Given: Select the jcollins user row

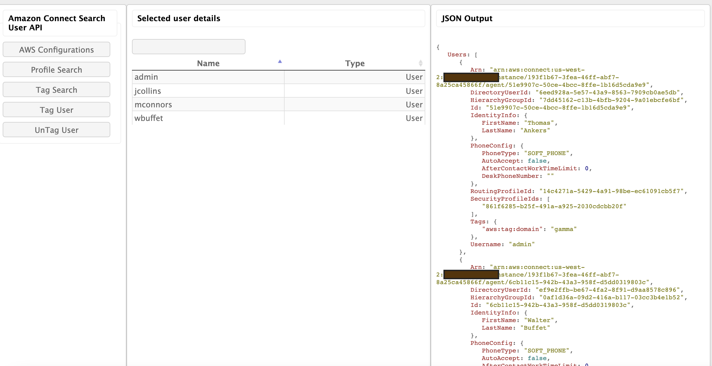Looking at the screenshot, I should (x=148, y=91).
